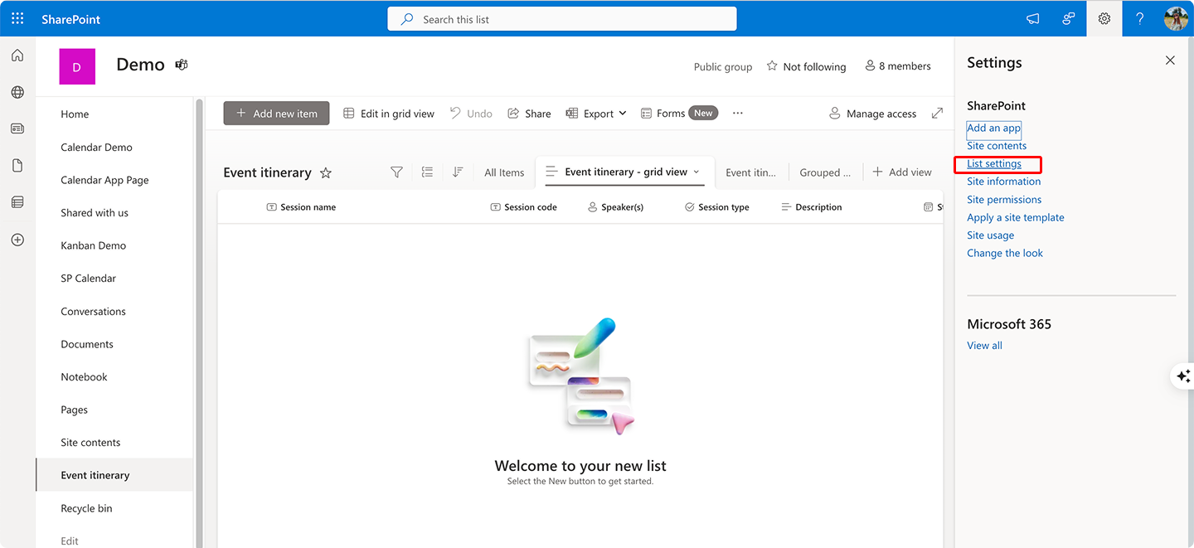Open Site usage link

click(990, 235)
